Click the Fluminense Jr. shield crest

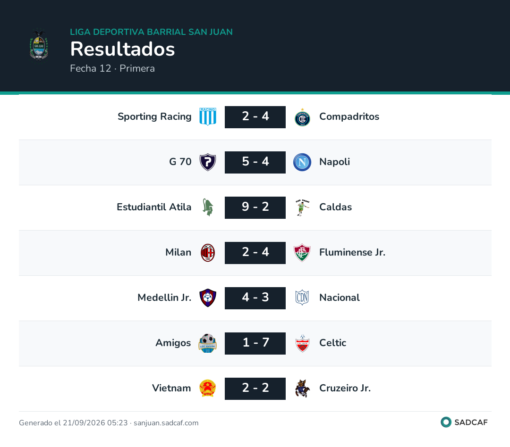pos(302,253)
